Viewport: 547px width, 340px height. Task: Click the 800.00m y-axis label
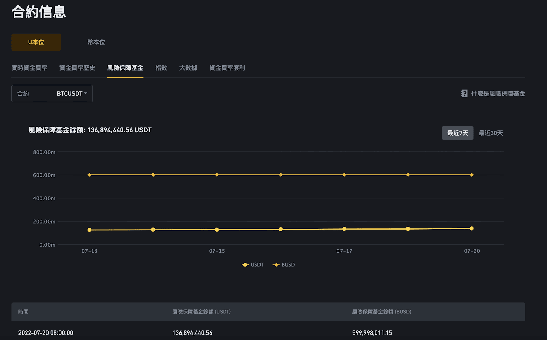pos(44,152)
